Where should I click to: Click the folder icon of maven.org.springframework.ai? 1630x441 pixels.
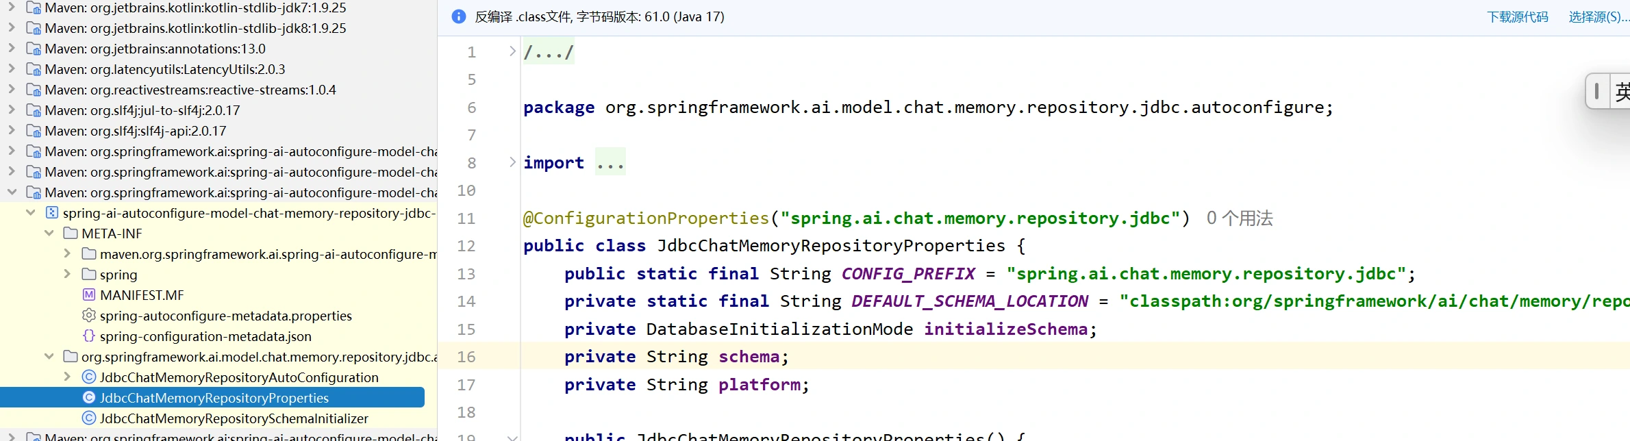(88, 254)
